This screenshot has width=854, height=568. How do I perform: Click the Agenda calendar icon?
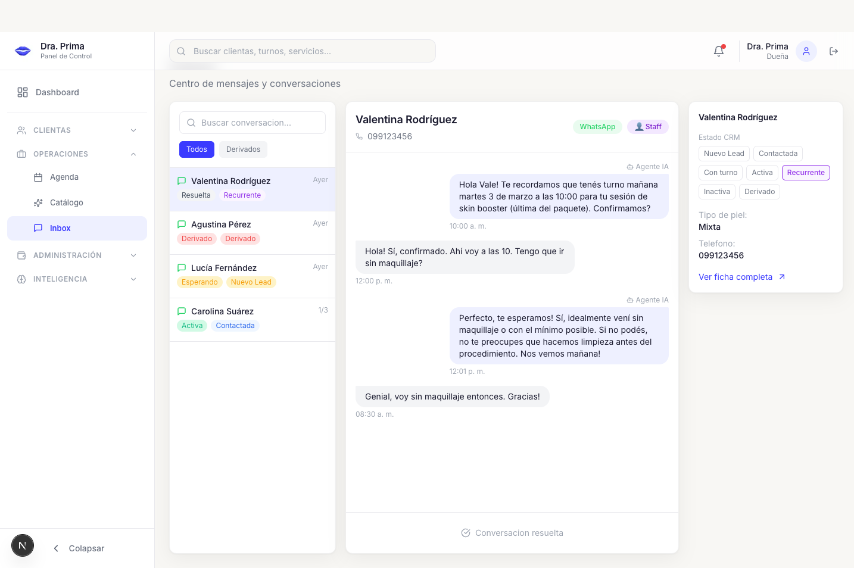pos(38,177)
